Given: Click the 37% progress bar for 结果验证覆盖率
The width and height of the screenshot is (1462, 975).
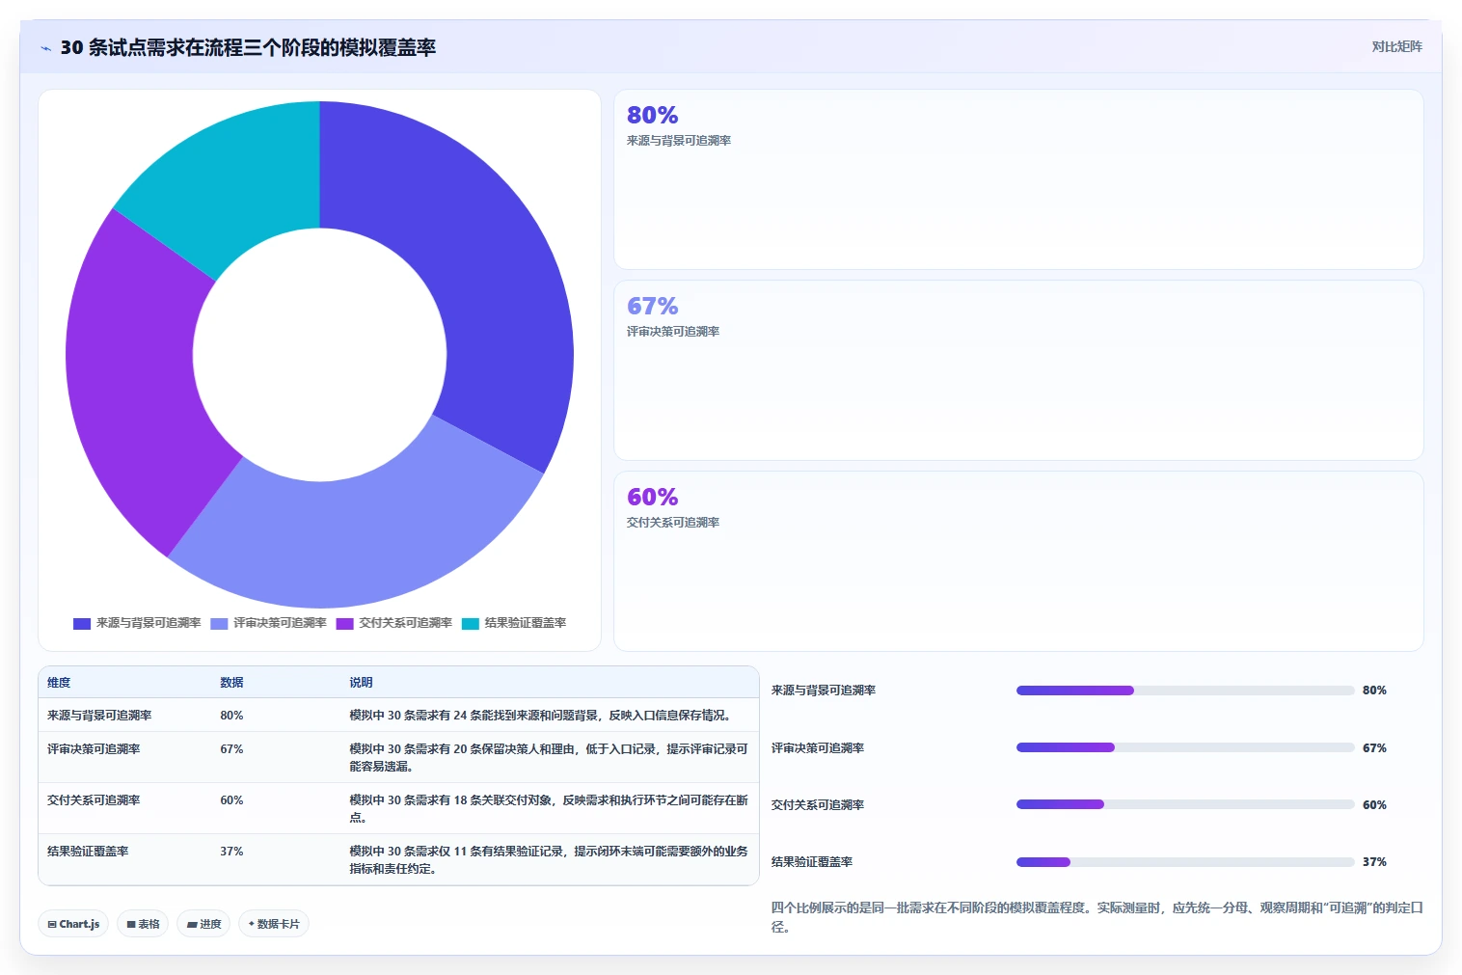Looking at the screenshot, I should point(1185,862).
